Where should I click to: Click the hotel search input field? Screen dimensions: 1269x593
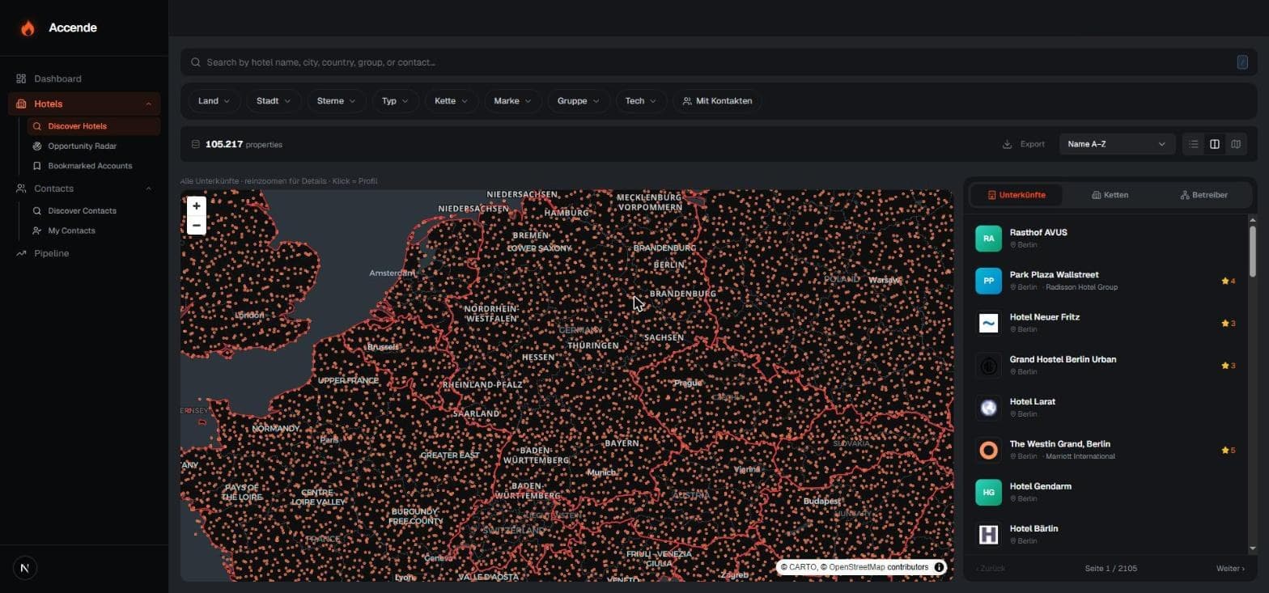tap(719, 62)
